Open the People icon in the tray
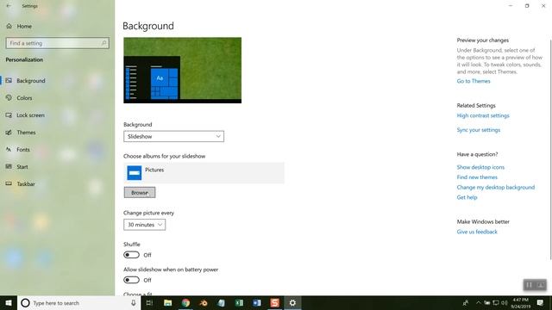 tap(466, 303)
